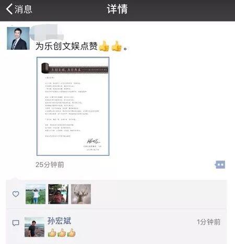Open the attached letter image
Screen dimensions: 235x244
pyautogui.click(x=73, y=106)
